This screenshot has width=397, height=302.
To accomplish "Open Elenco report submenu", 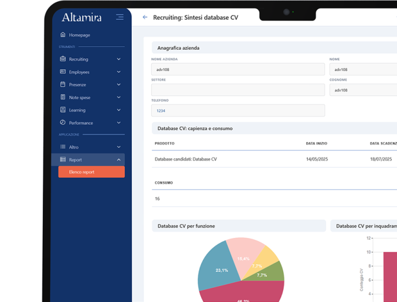I will click(x=91, y=172).
